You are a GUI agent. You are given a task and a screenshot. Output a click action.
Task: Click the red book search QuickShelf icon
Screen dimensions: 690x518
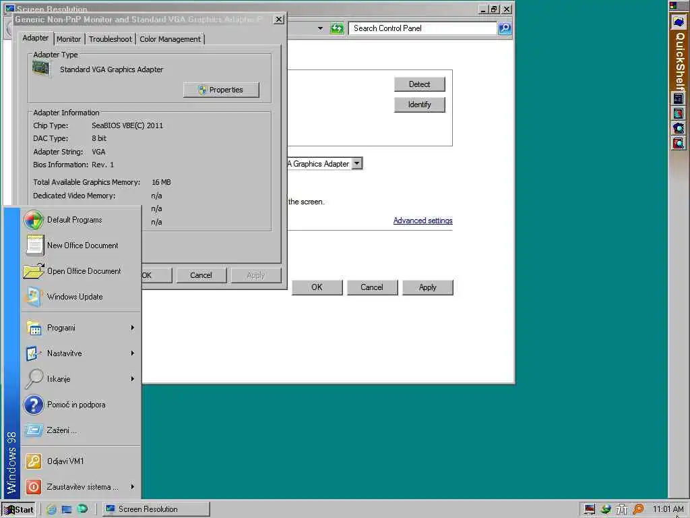point(678,143)
